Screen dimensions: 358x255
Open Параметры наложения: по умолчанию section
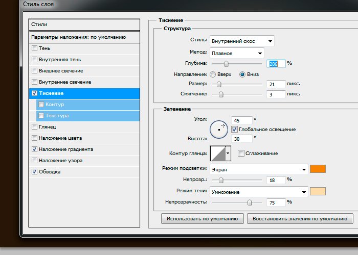[84, 37]
